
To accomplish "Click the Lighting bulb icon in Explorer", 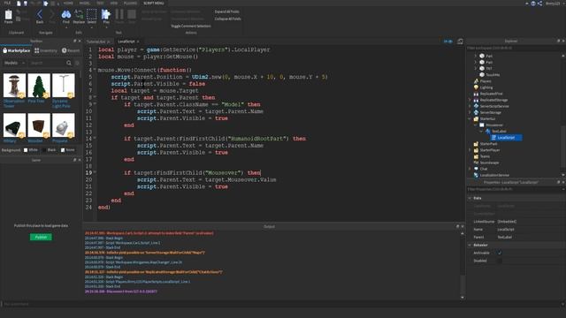I will (x=476, y=87).
